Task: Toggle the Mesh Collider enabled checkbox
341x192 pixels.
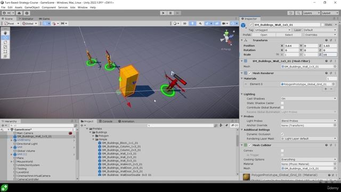Action: (250, 145)
